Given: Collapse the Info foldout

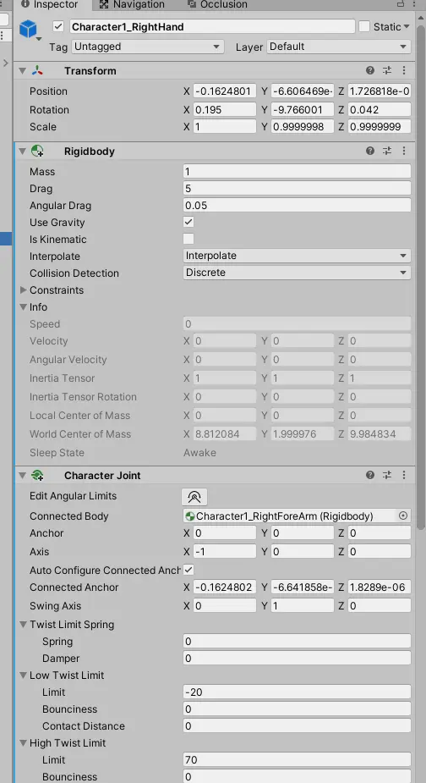Looking at the screenshot, I should coord(23,306).
